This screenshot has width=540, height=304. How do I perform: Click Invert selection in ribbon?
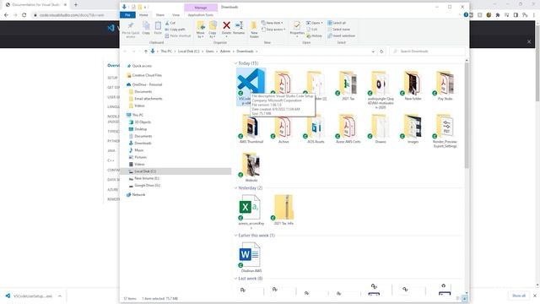pos(341,35)
